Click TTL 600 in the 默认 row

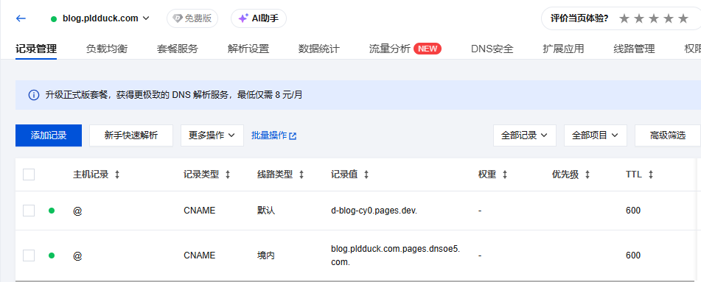tap(633, 211)
